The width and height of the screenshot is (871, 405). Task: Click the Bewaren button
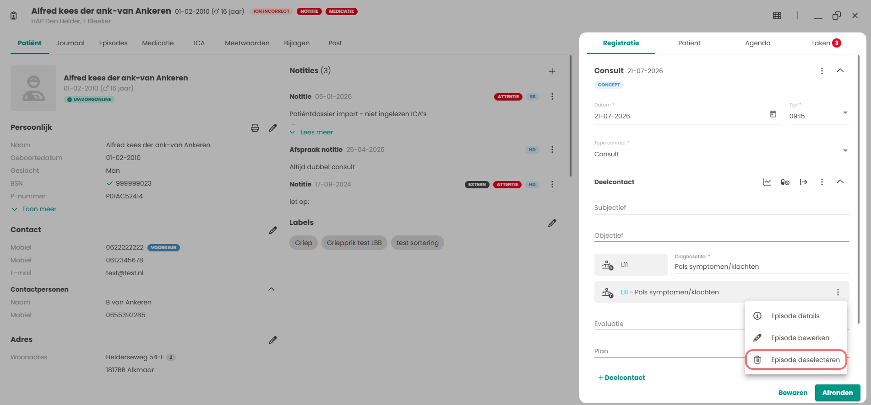pos(793,393)
